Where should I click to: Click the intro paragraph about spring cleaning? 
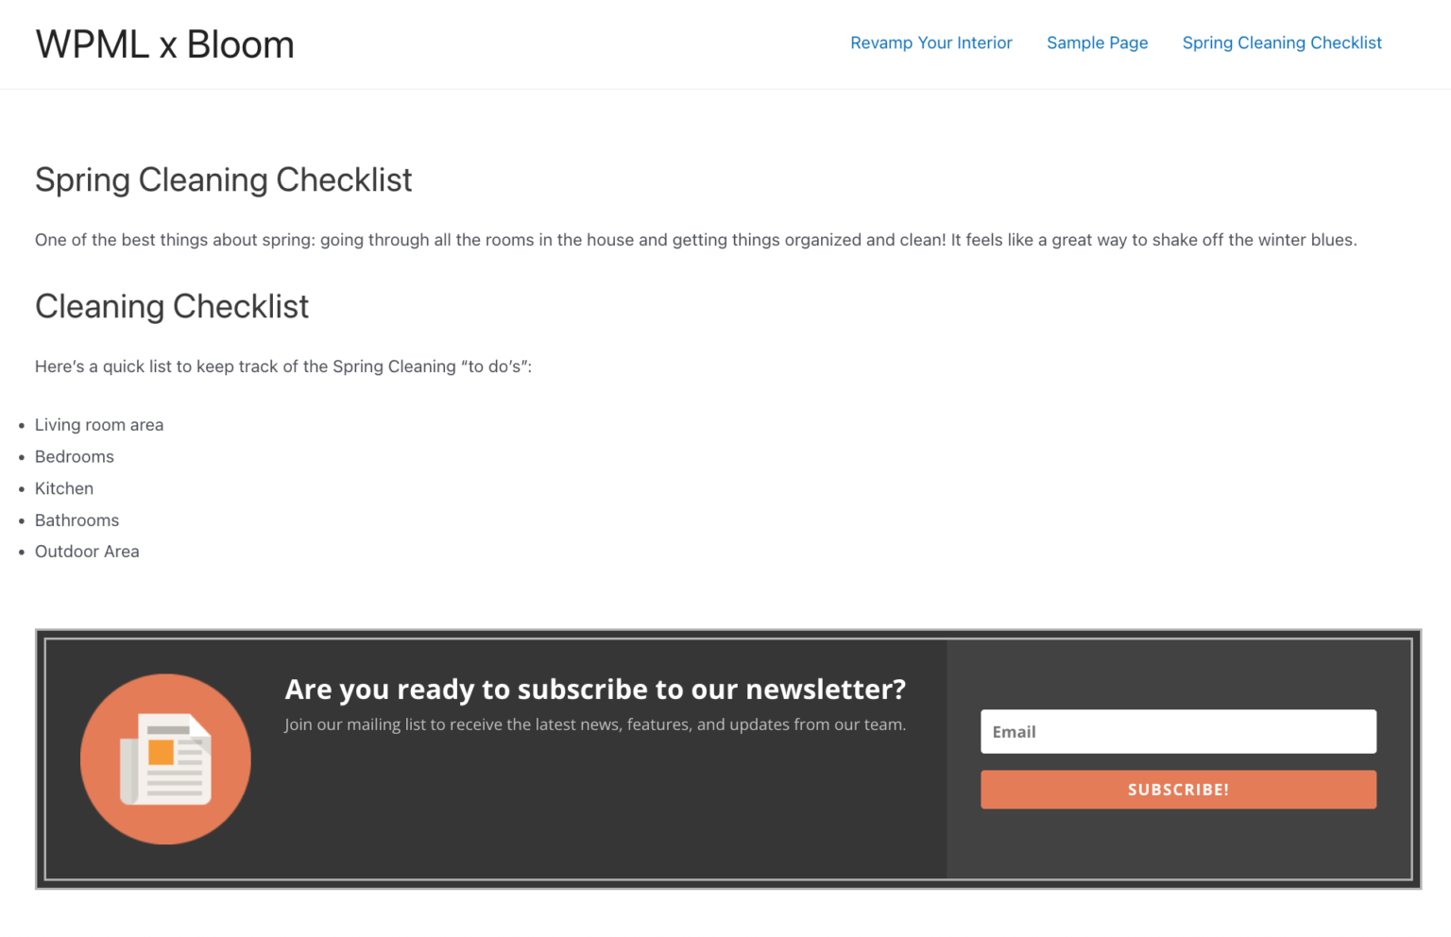coord(695,239)
